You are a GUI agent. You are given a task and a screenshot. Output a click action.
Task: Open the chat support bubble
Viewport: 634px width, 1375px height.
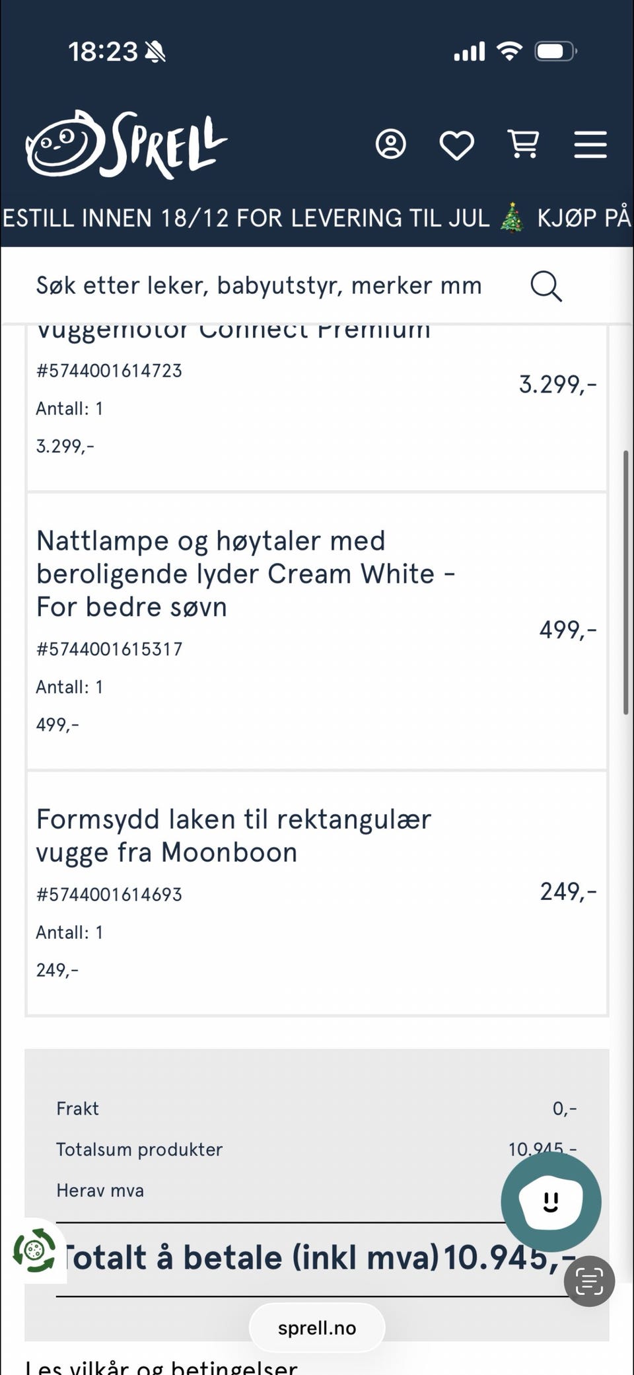[x=551, y=1202]
